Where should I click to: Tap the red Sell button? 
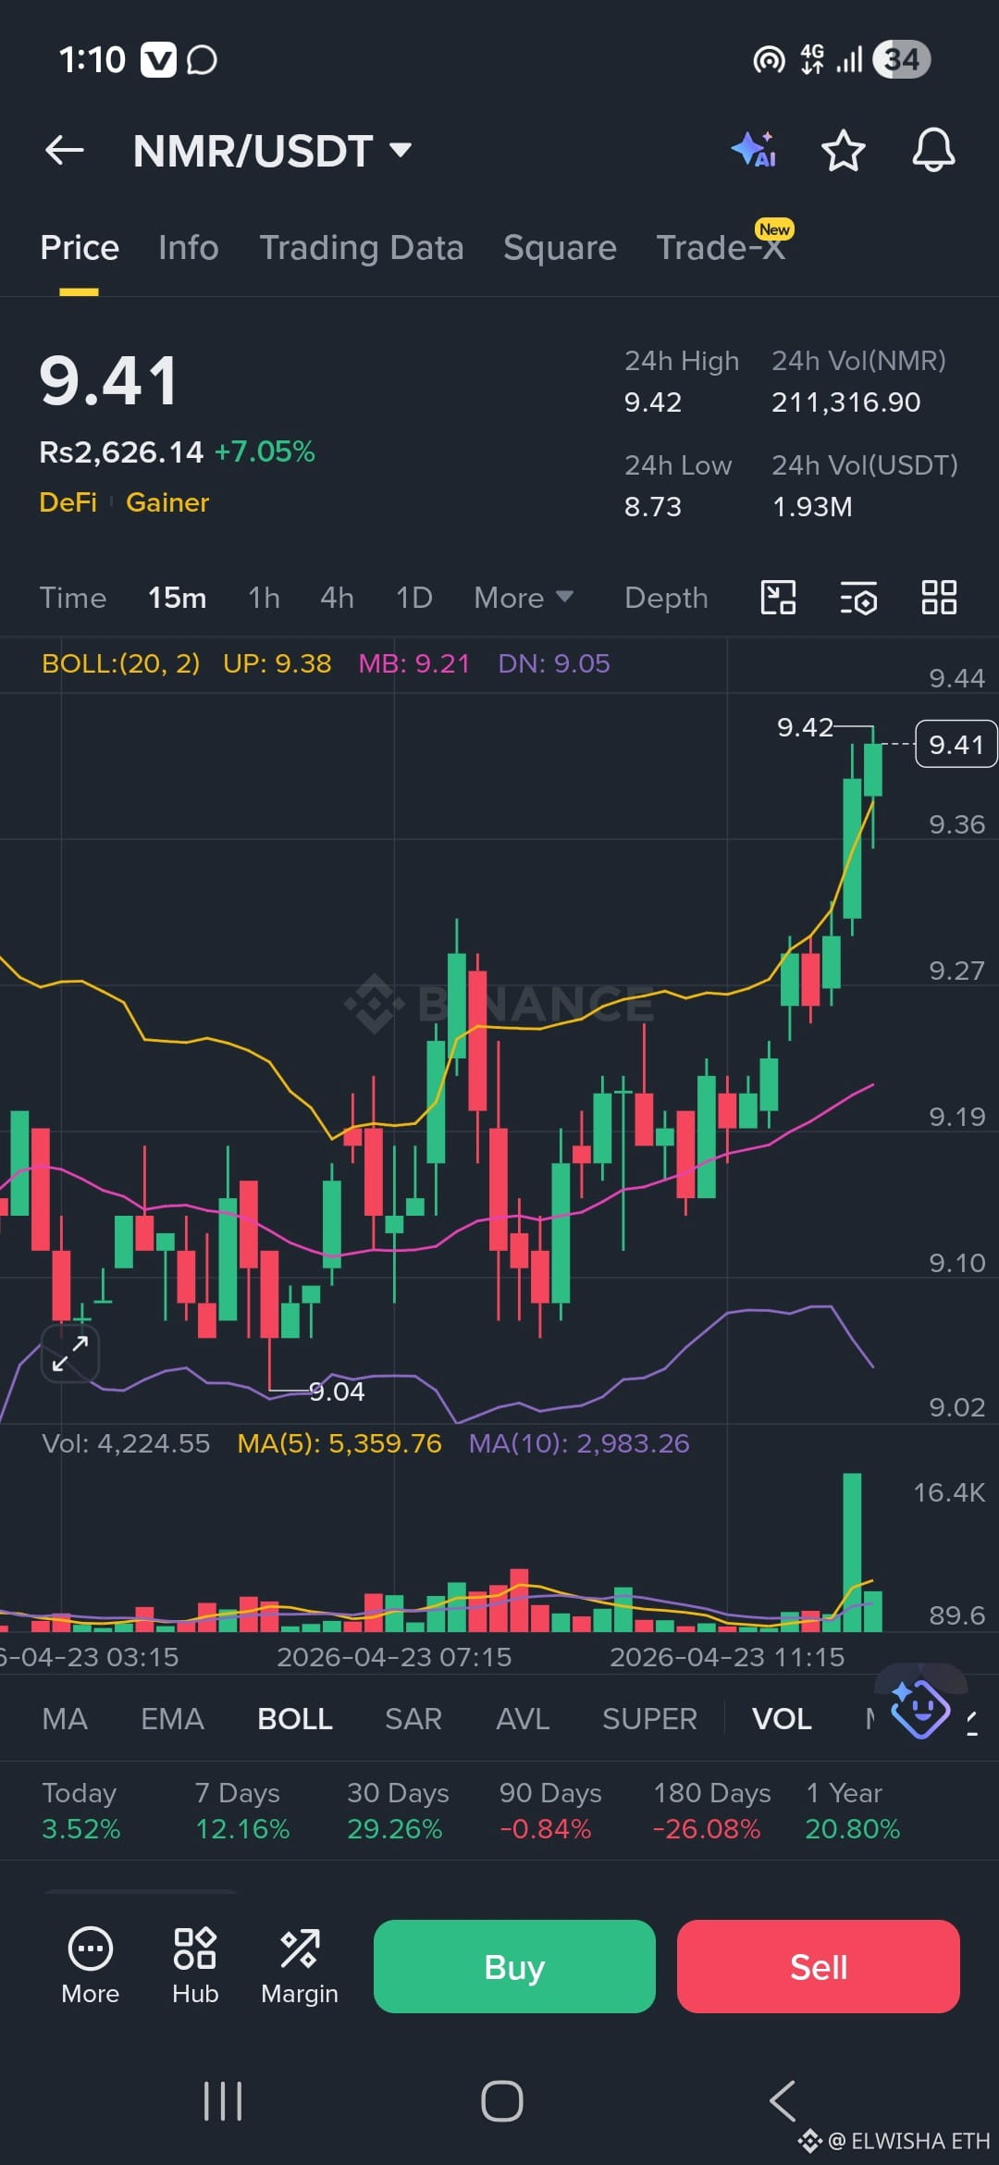819,1966
